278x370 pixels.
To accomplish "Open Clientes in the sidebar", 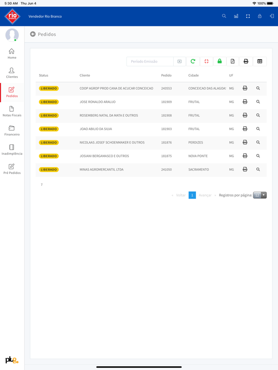I will pos(12,73).
